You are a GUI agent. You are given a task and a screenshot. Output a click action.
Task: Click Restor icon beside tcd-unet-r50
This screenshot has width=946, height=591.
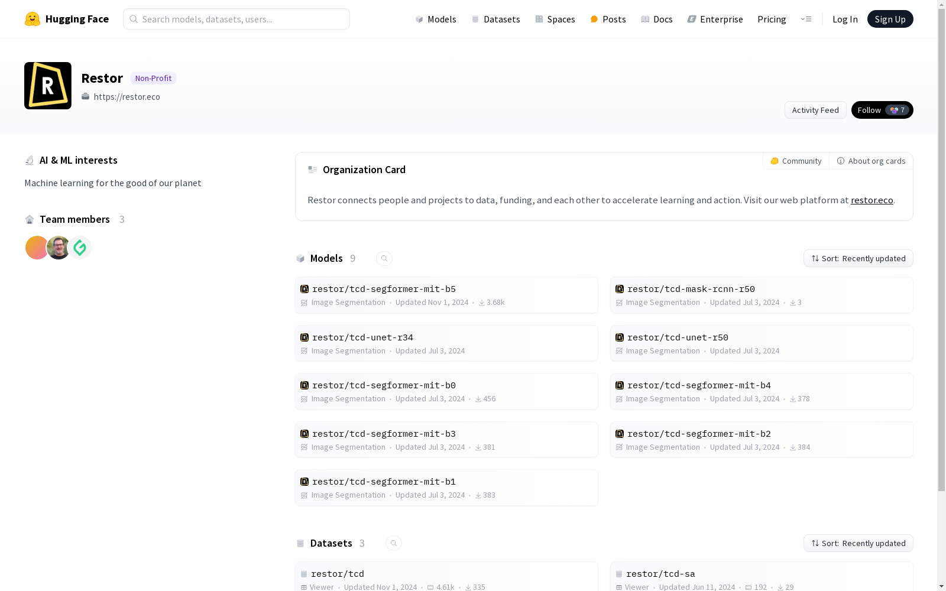(x=620, y=337)
